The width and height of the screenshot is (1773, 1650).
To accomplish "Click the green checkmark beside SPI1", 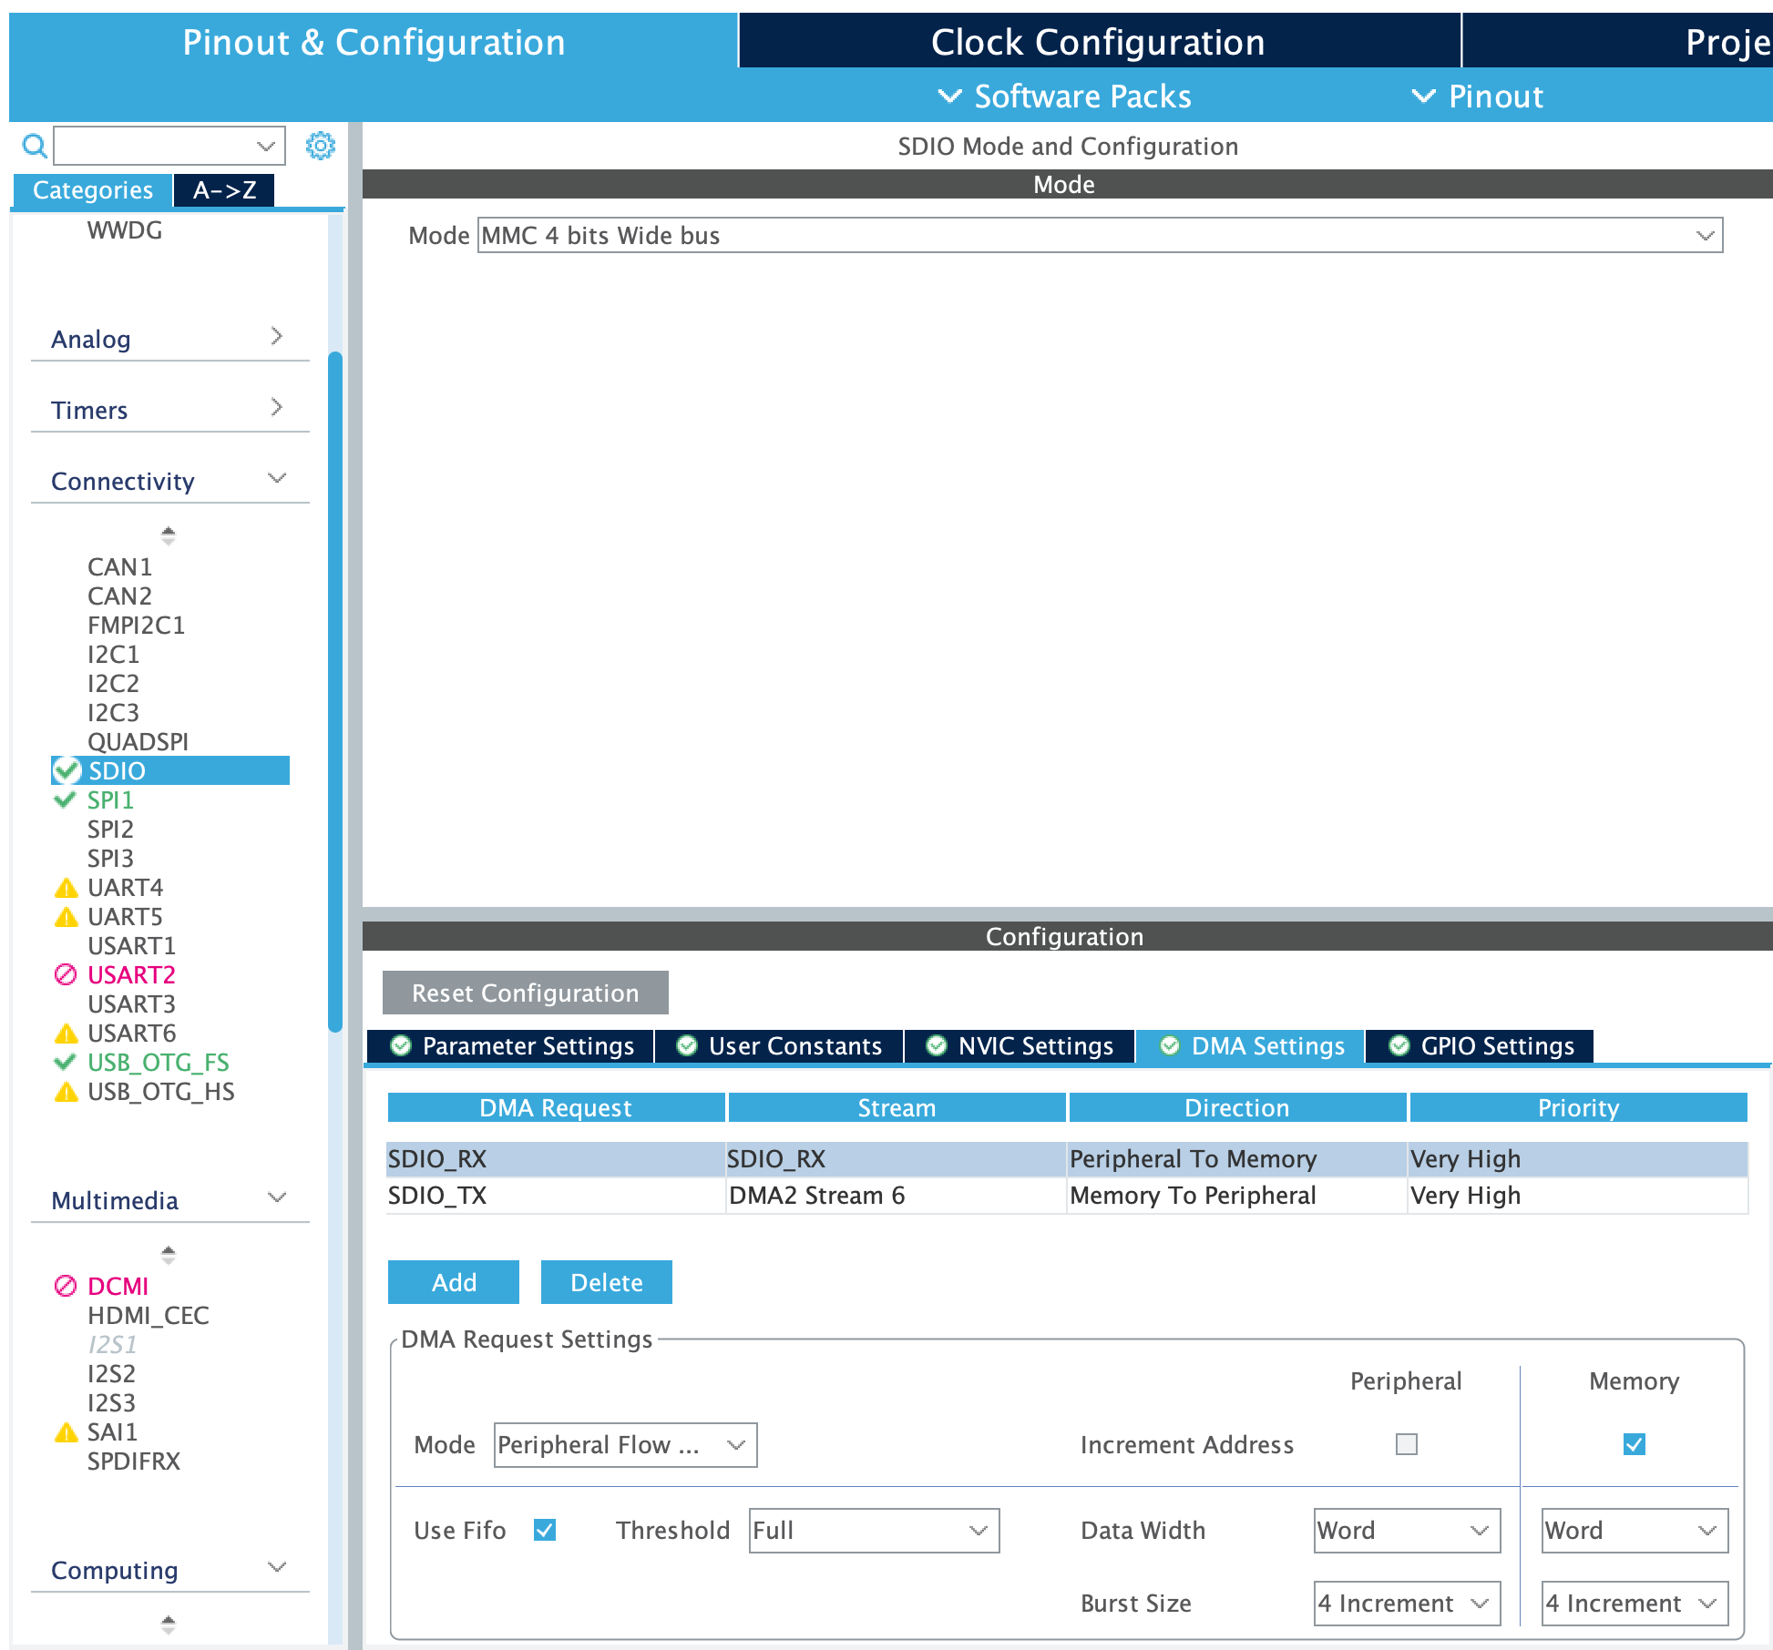I will (65, 800).
